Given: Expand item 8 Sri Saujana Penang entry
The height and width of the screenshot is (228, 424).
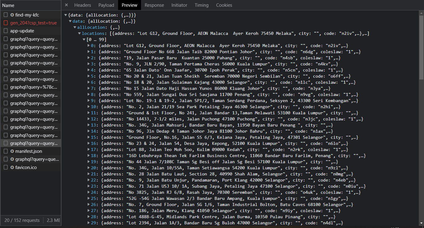Looking at the screenshot, I should tap(89, 94).
